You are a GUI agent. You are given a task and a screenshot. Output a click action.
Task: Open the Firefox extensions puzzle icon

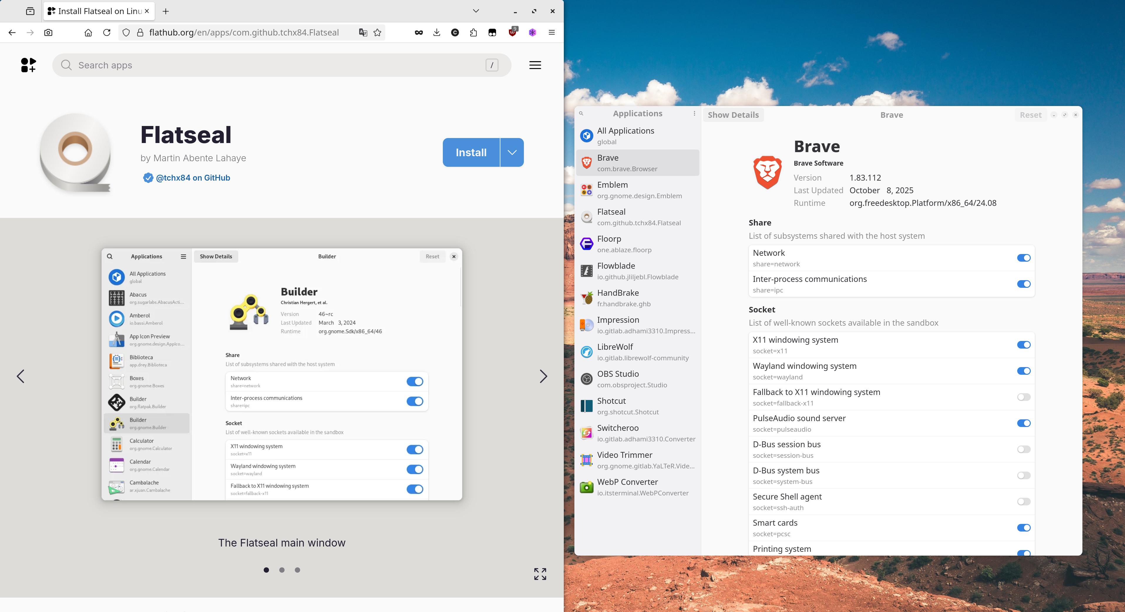point(473,32)
